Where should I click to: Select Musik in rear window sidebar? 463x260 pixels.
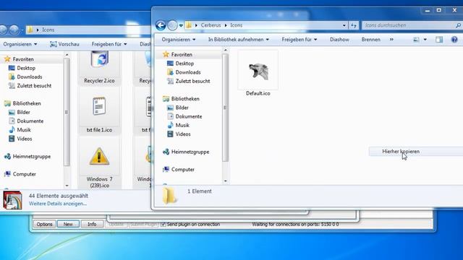[x=20, y=130]
